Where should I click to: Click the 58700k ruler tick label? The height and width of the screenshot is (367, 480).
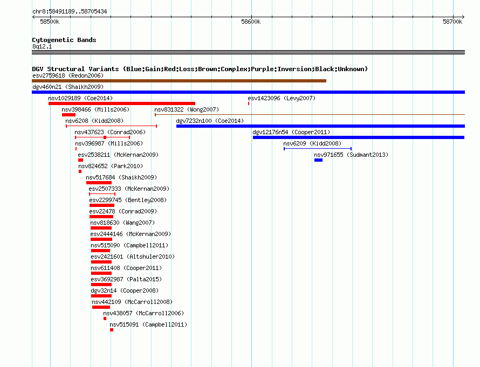coord(452,22)
